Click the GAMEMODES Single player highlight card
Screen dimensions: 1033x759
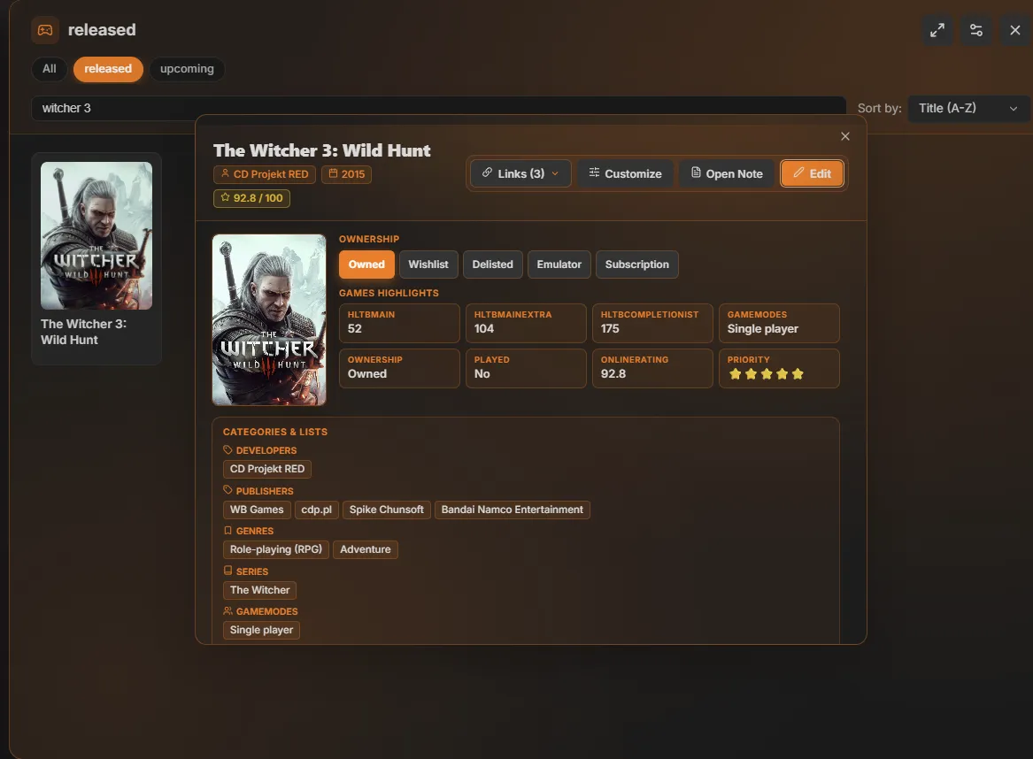(779, 323)
